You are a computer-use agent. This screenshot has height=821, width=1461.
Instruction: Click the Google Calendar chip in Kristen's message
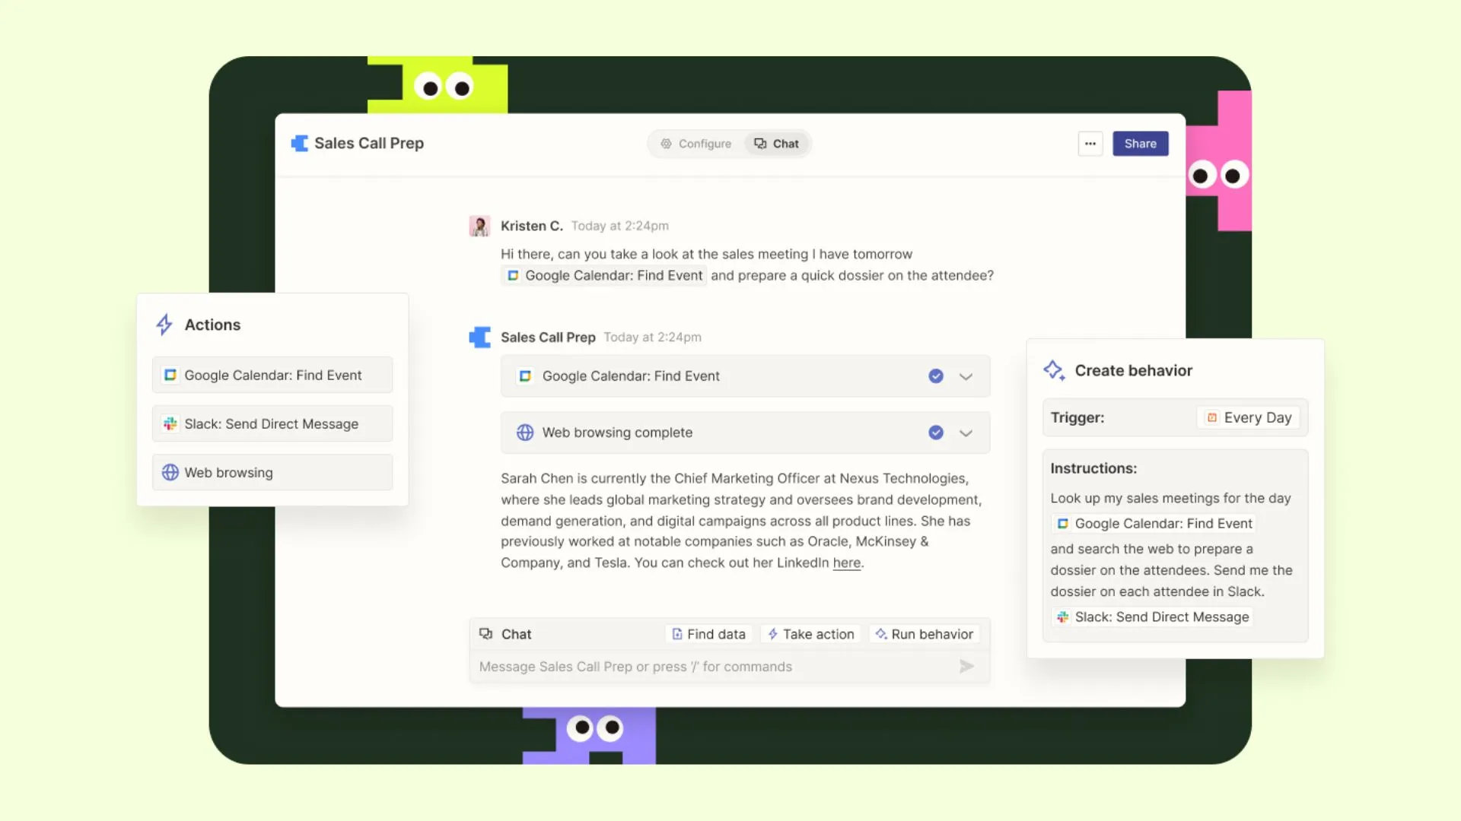(604, 275)
